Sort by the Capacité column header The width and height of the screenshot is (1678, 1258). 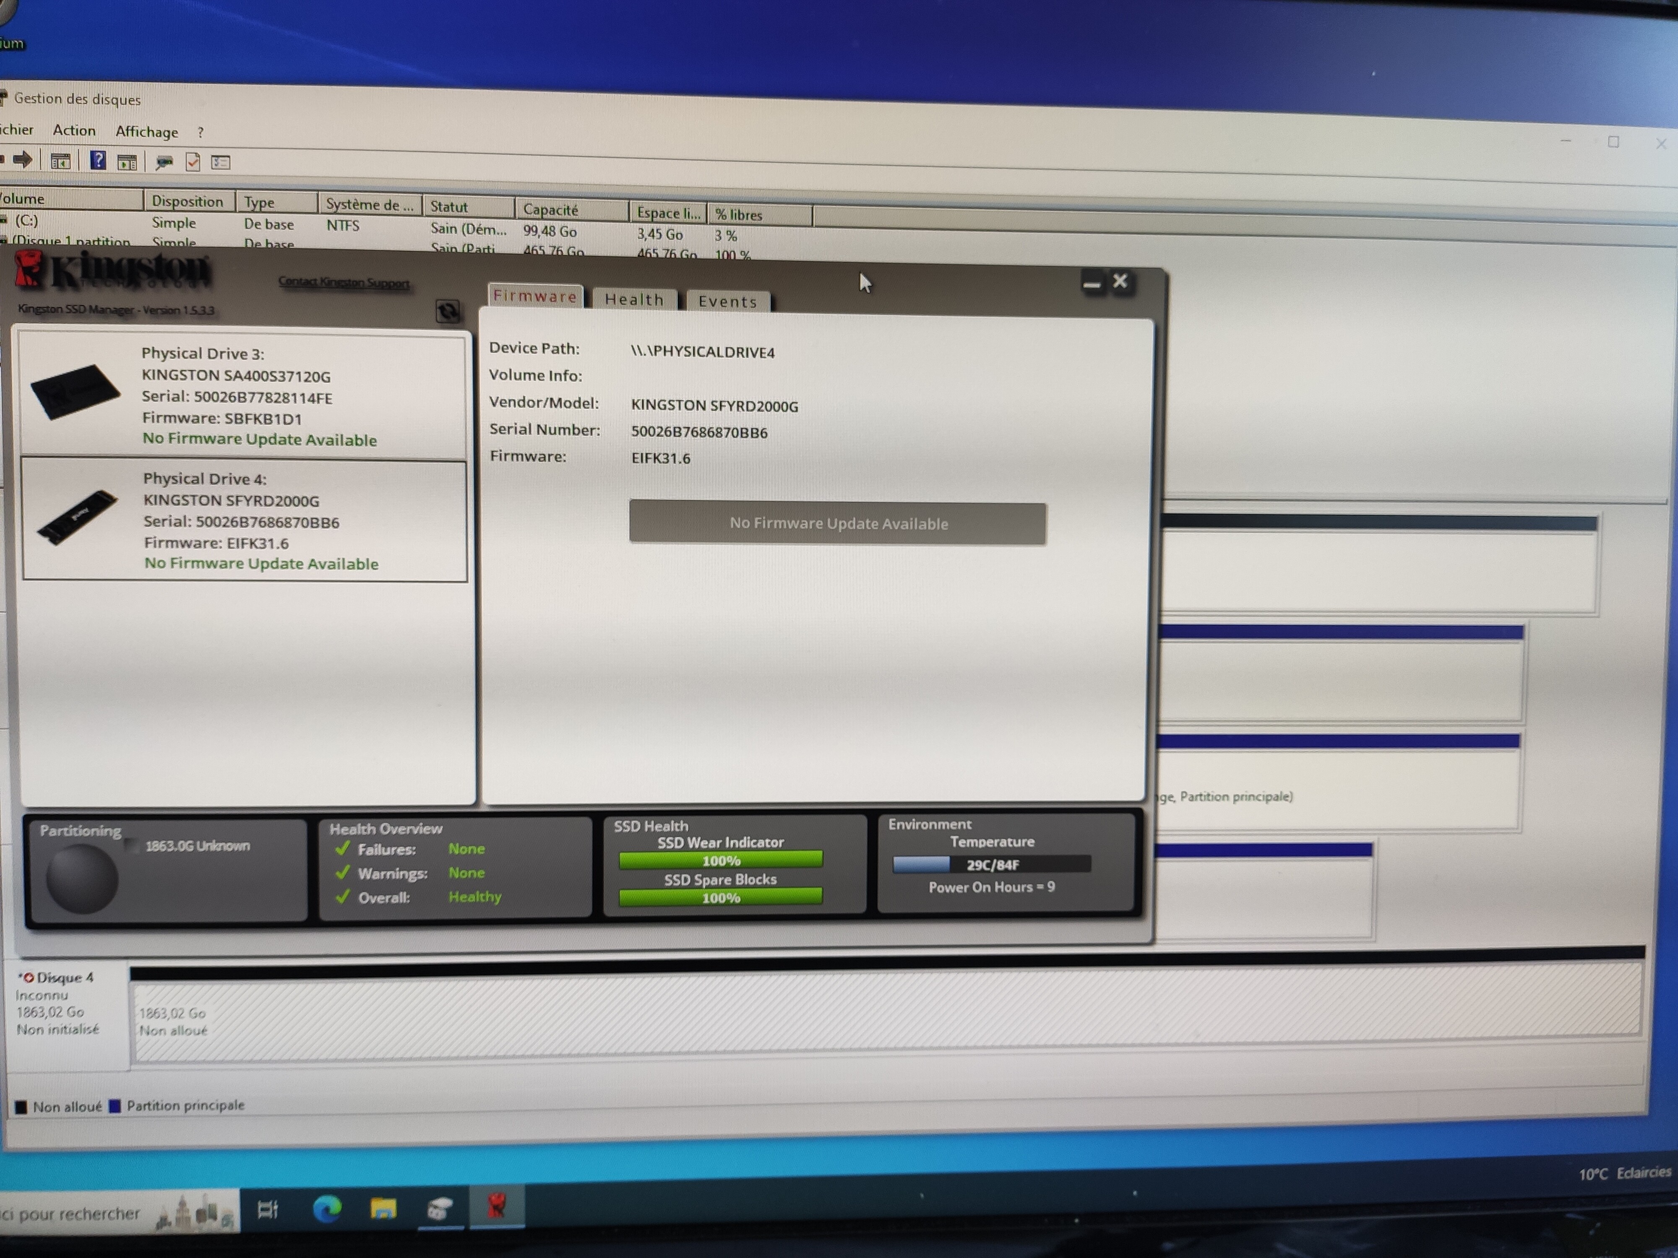pyautogui.click(x=572, y=210)
